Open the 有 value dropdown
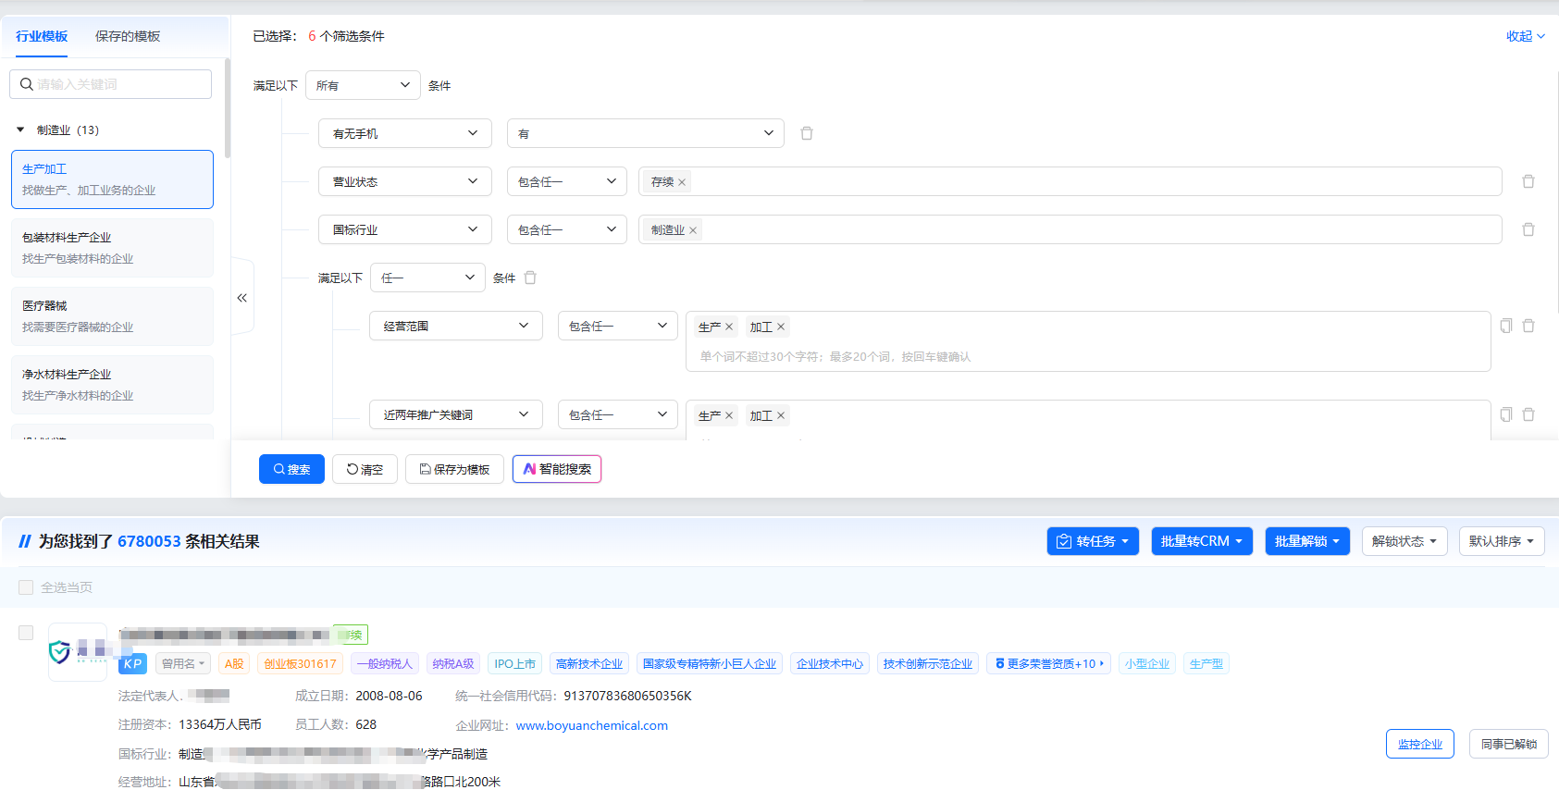 [x=646, y=133]
